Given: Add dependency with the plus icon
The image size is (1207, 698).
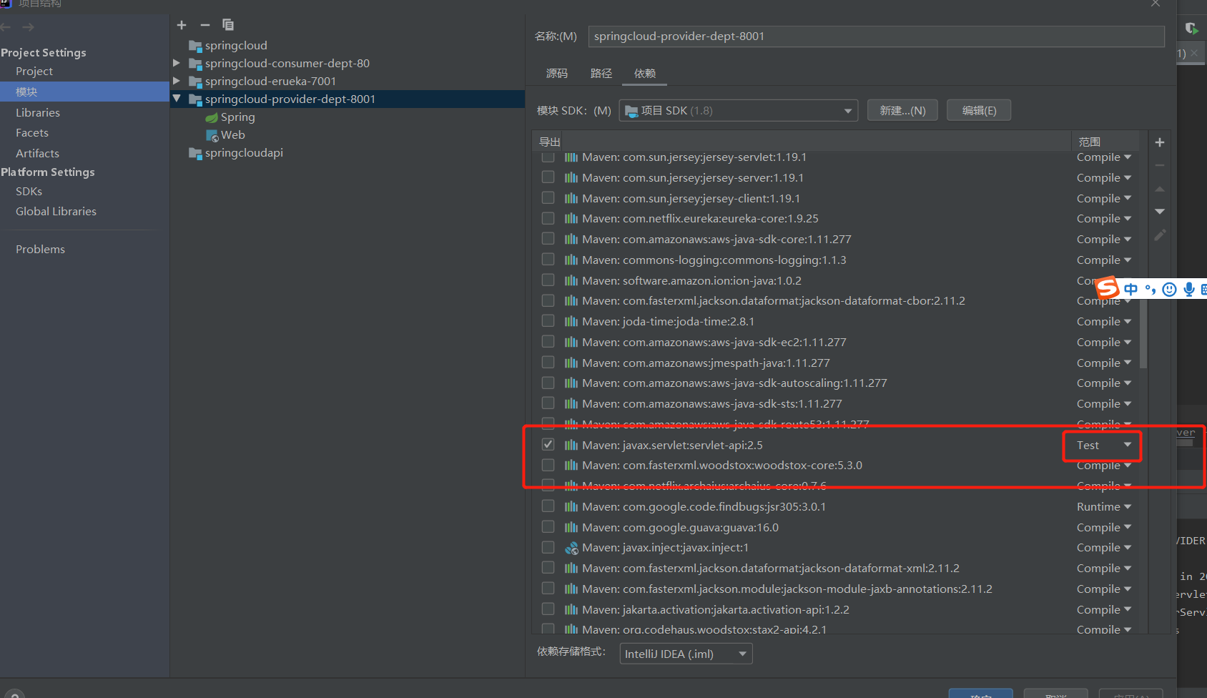Looking at the screenshot, I should coord(1160,142).
